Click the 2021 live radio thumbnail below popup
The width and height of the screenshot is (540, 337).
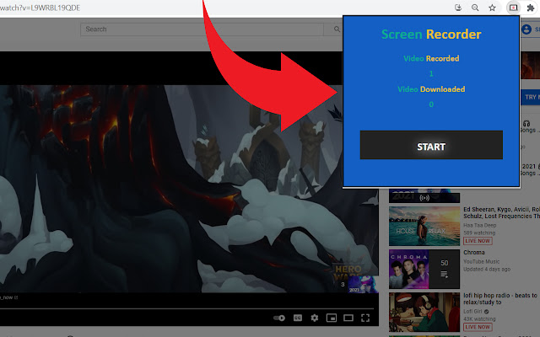(424, 195)
